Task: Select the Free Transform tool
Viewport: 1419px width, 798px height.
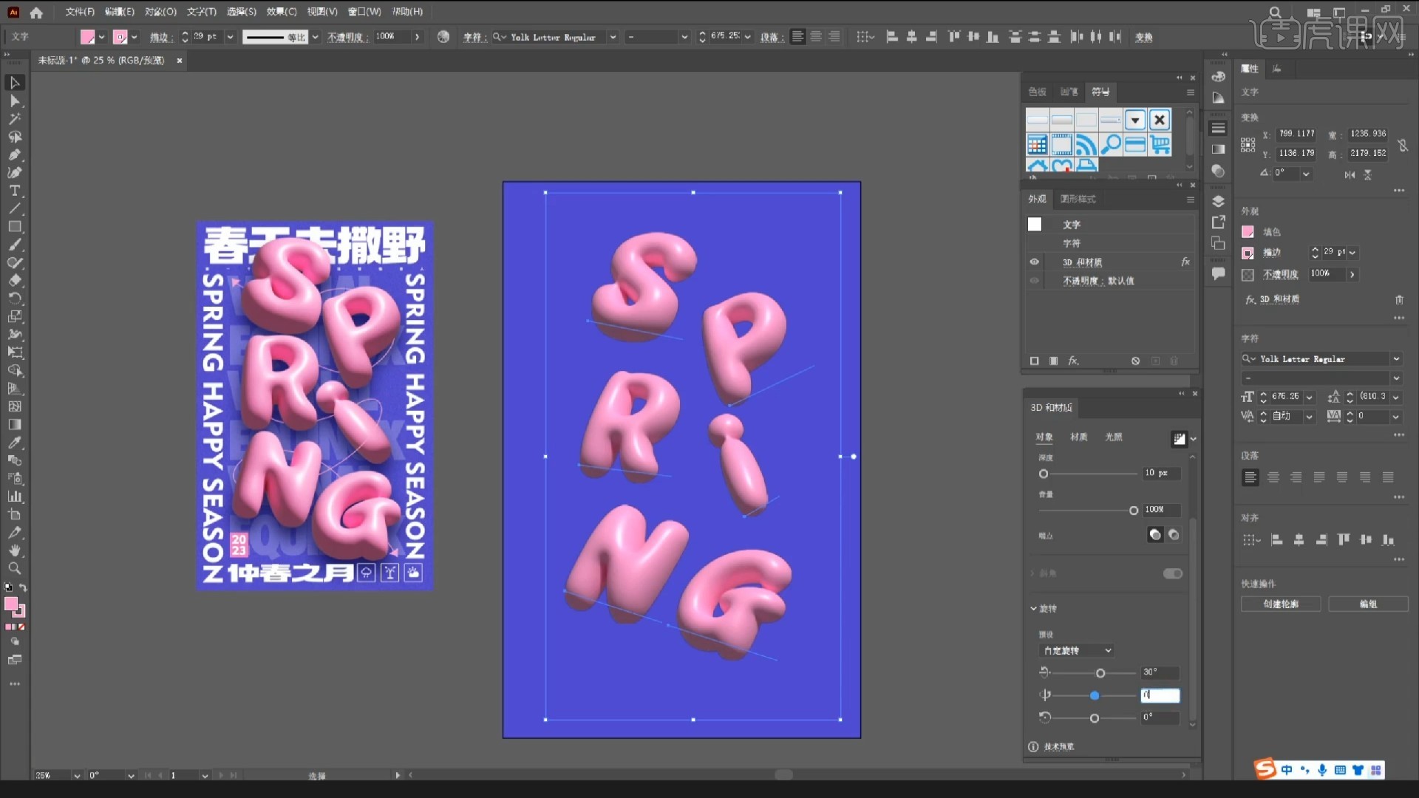Action: [x=14, y=352]
